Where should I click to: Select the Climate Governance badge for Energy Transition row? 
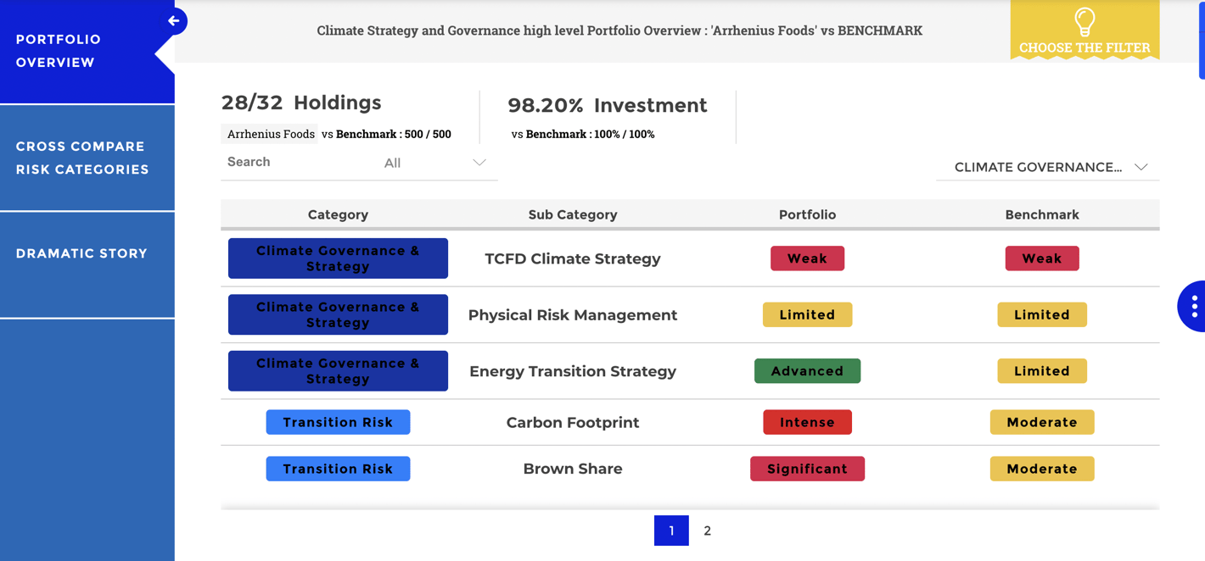click(338, 370)
